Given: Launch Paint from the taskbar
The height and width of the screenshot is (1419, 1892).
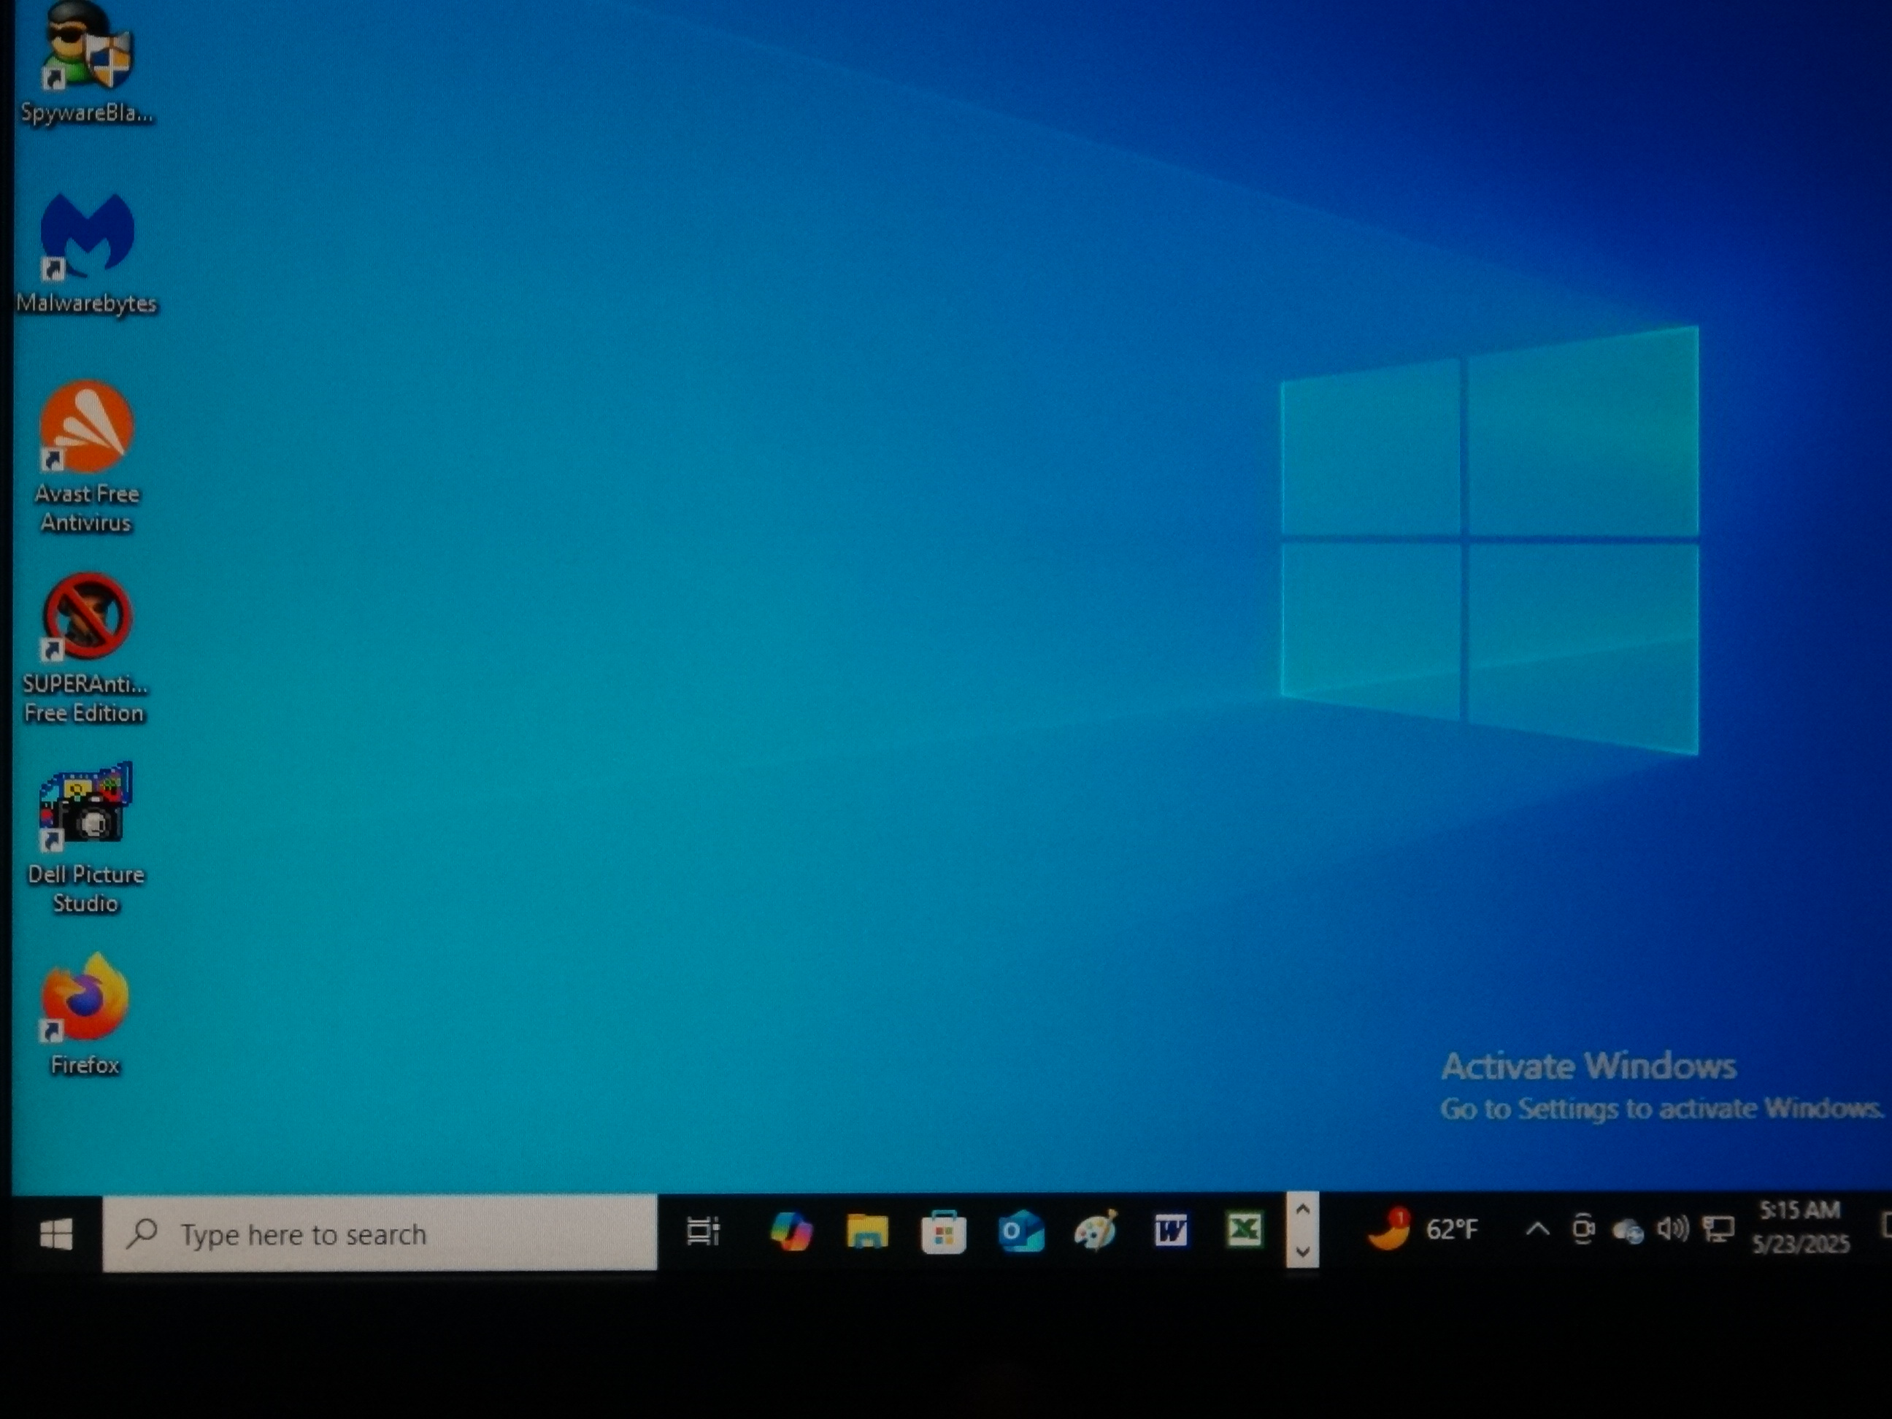Looking at the screenshot, I should coord(1096,1231).
